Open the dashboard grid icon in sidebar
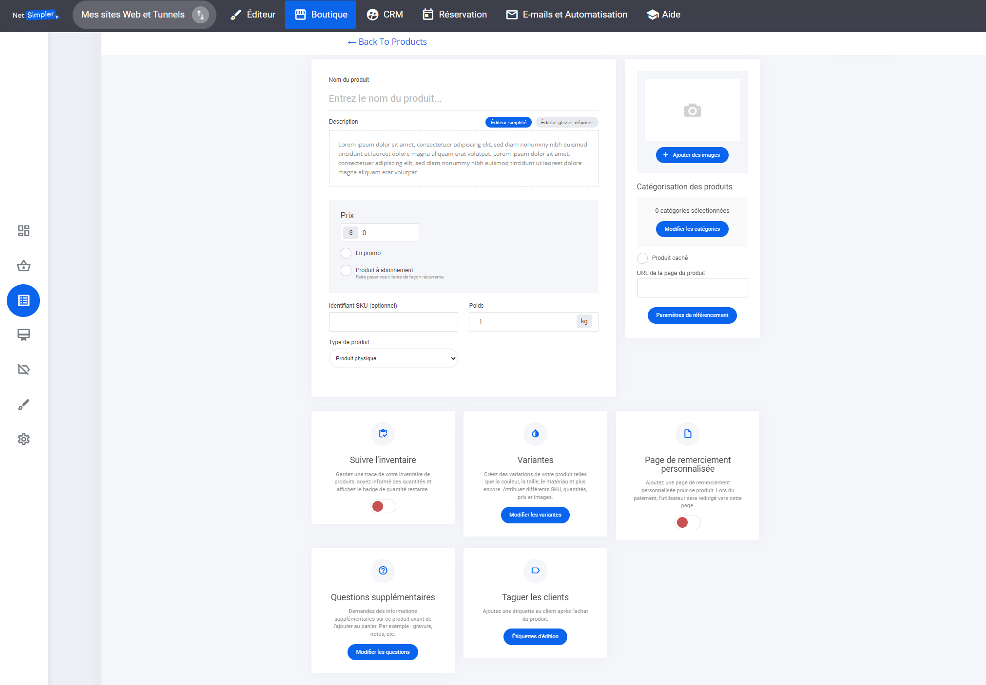This screenshot has height=685, width=986. [23, 231]
